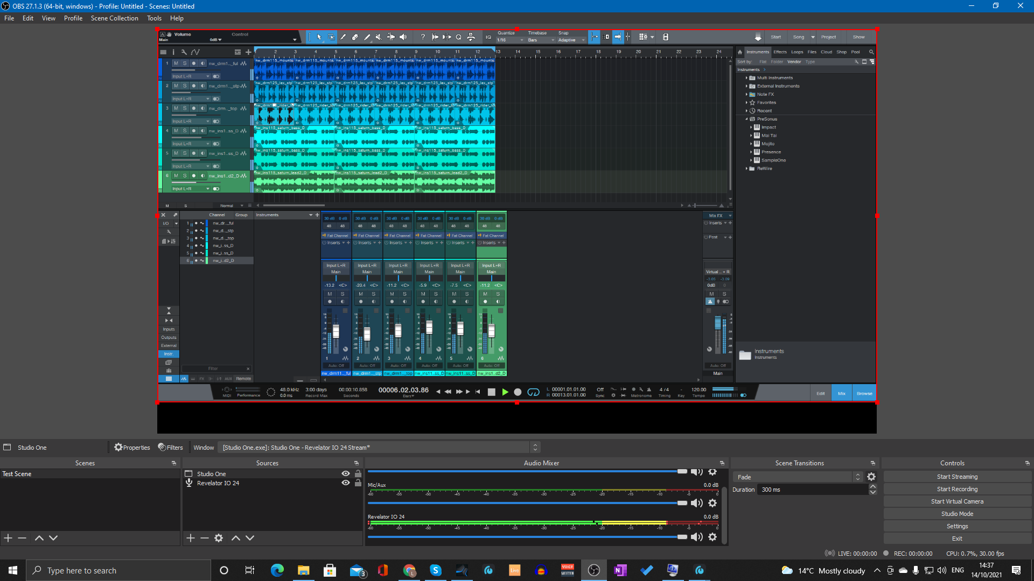1034x581 pixels.
Task: Toggle visibility of Revelator IO 24 source
Action: tap(346, 483)
